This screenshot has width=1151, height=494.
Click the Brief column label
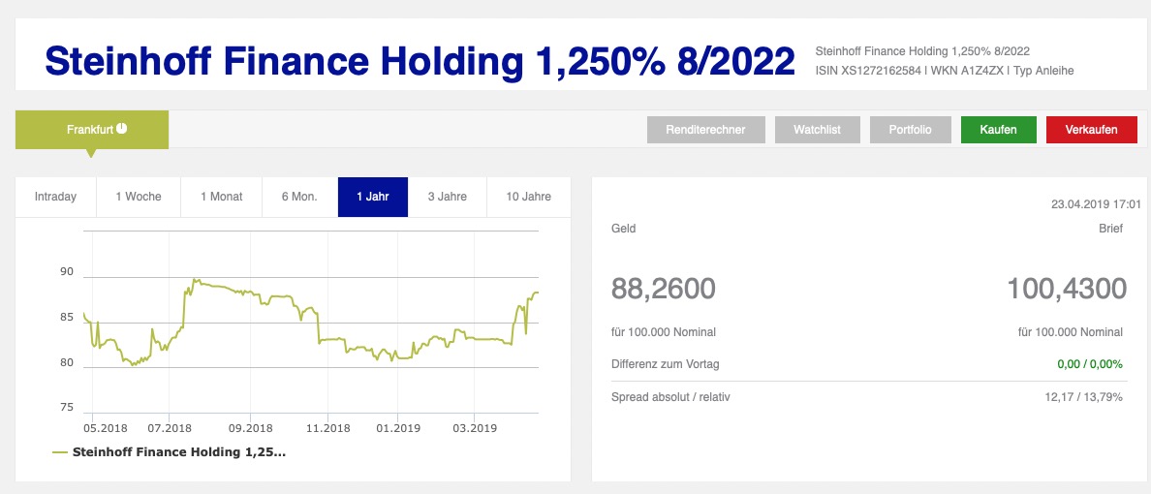coord(1110,229)
